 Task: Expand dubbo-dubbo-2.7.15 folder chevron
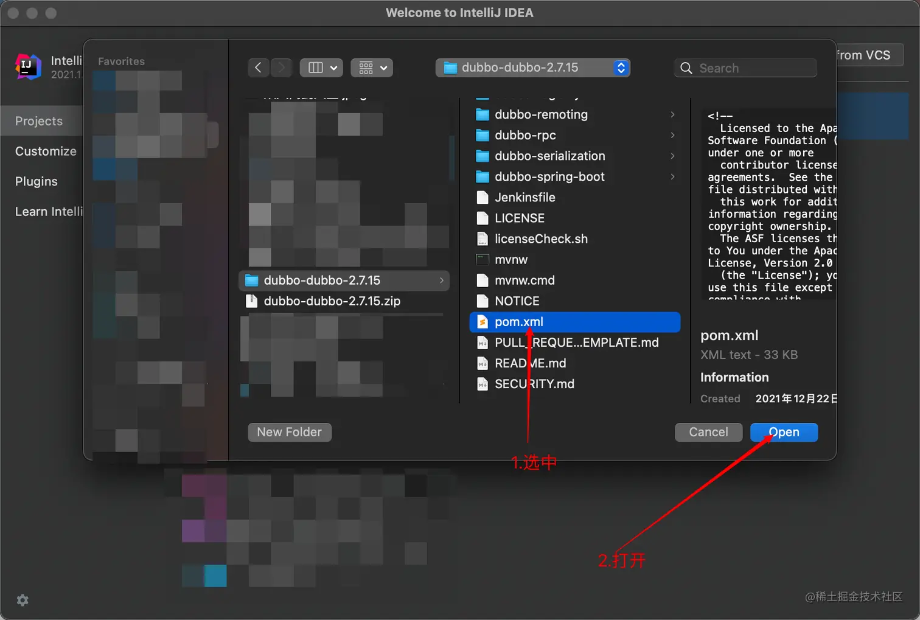click(441, 280)
